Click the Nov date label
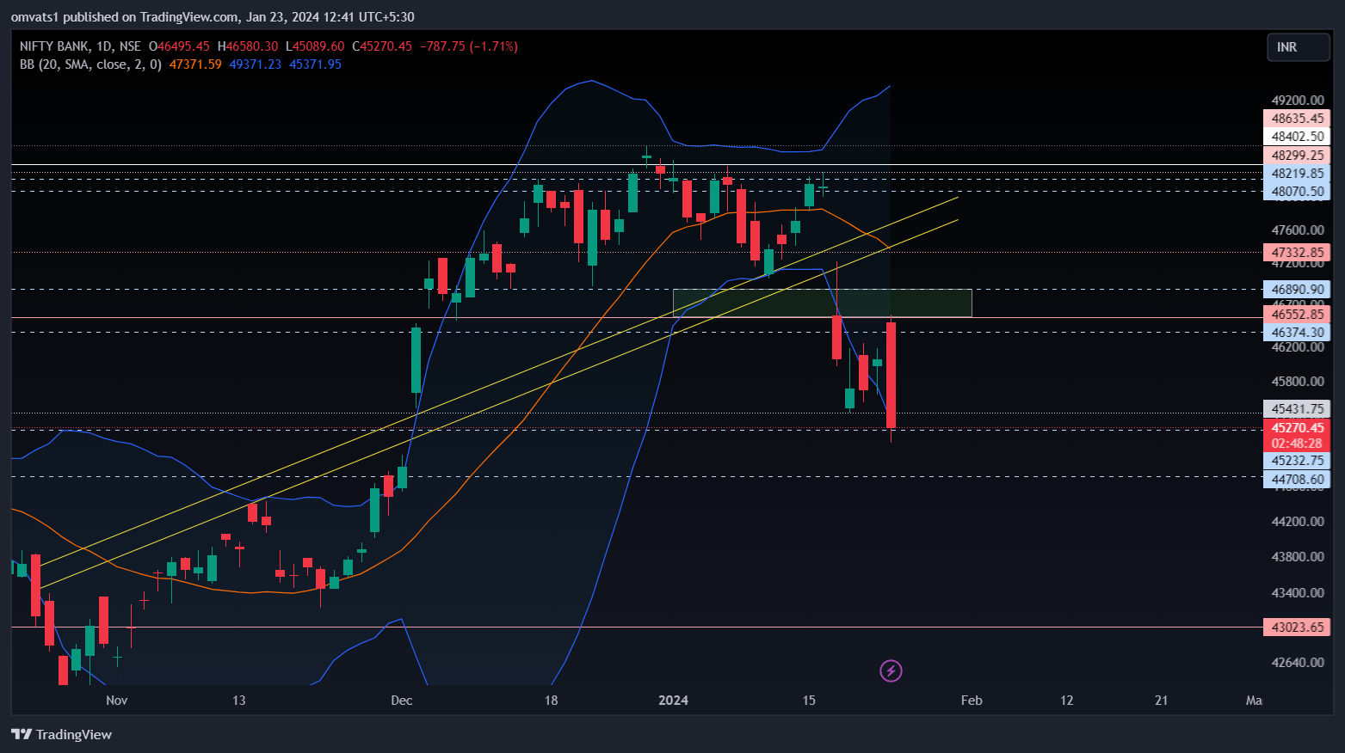 [x=117, y=701]
